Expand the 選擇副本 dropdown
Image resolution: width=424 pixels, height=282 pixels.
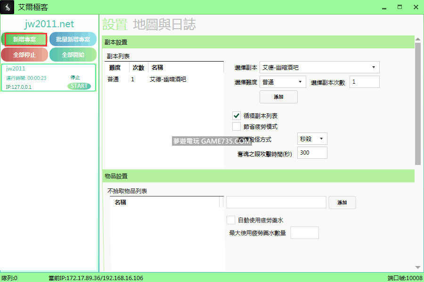(x=320, y=68)
